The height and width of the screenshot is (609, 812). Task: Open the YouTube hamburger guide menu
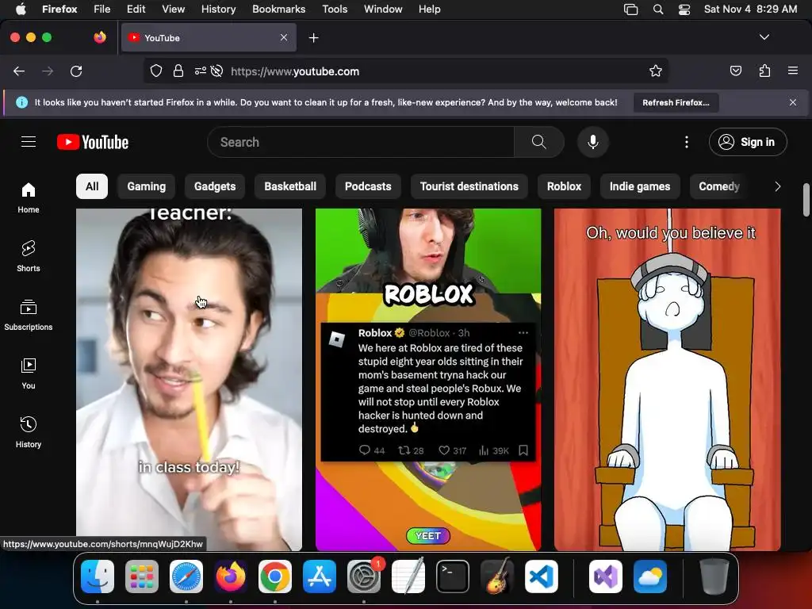coord(29,142)
